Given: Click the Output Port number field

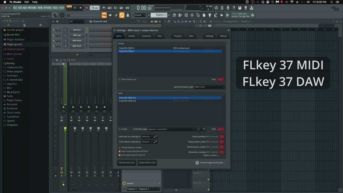Looking at the screenshot, I should click(x=221, y=79).
